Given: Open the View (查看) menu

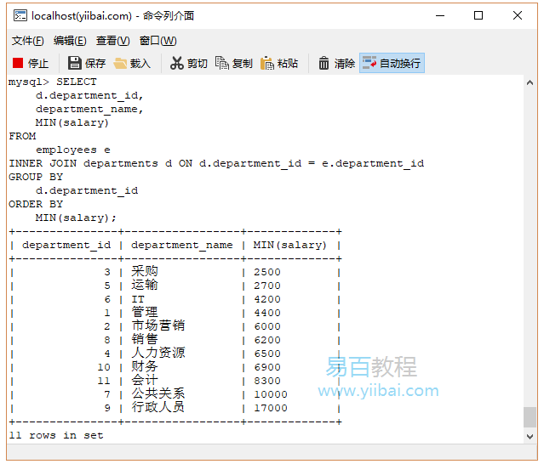Looking at the screenshot, I should click(112, 41).
